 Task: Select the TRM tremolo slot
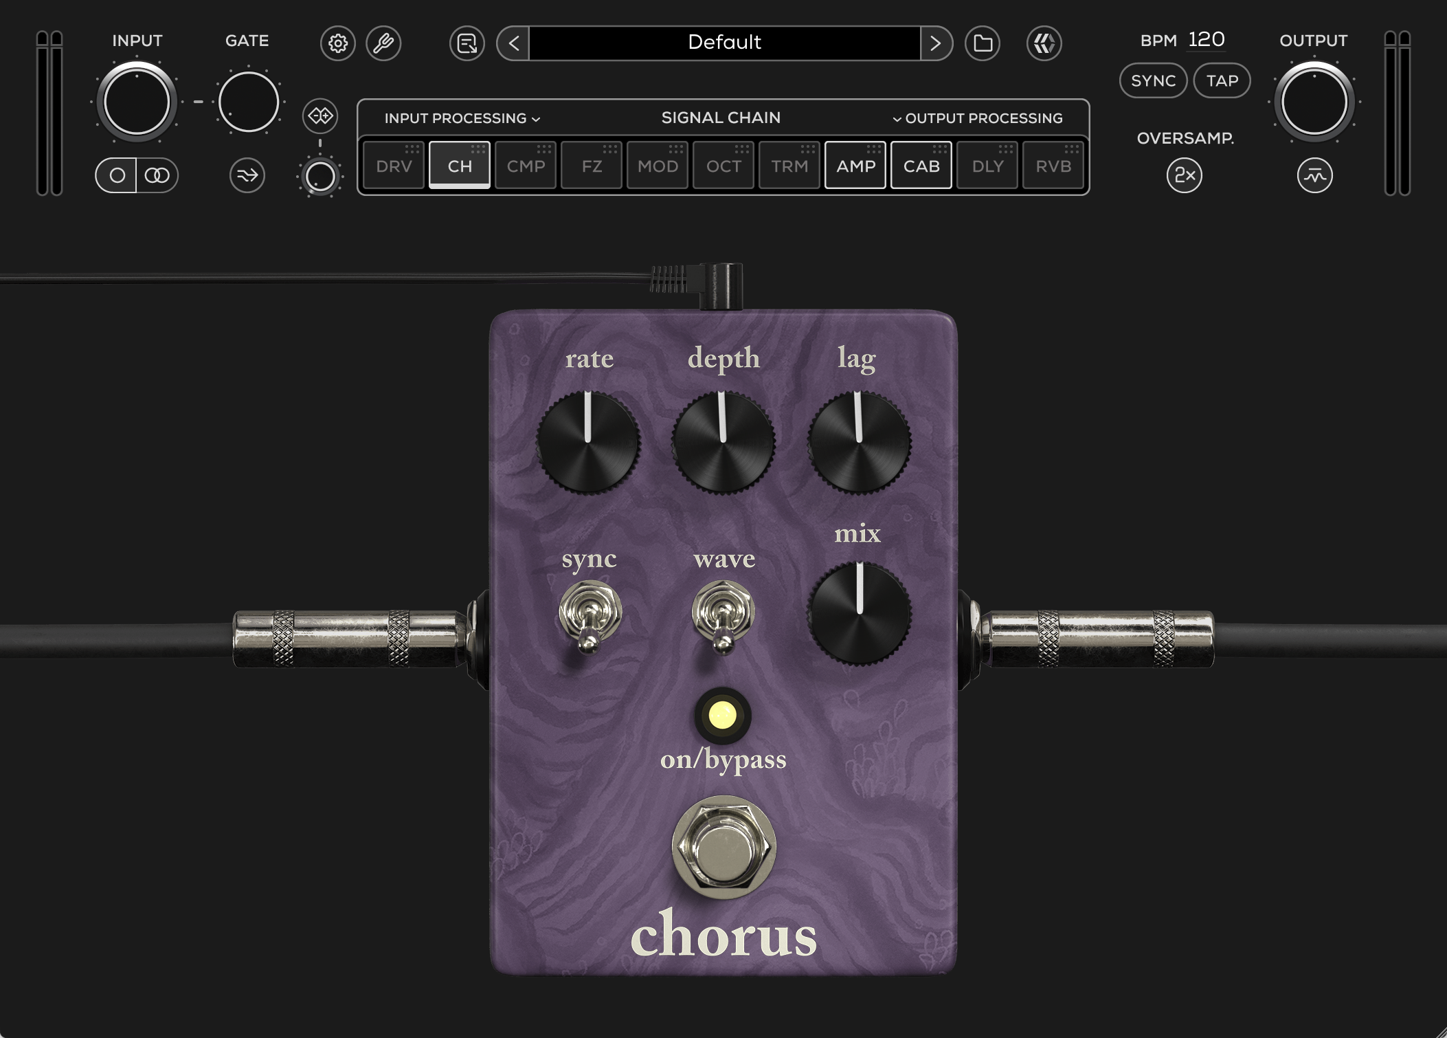(789, 165)
